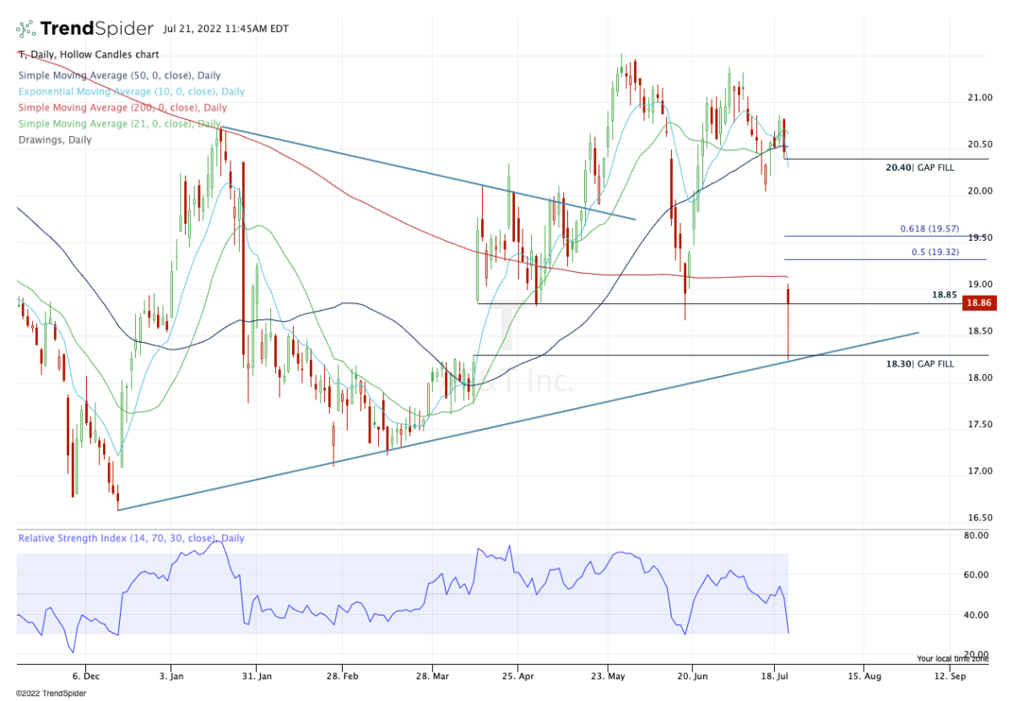Click the '28. Feb' date axis label

(x=344, y=677)
